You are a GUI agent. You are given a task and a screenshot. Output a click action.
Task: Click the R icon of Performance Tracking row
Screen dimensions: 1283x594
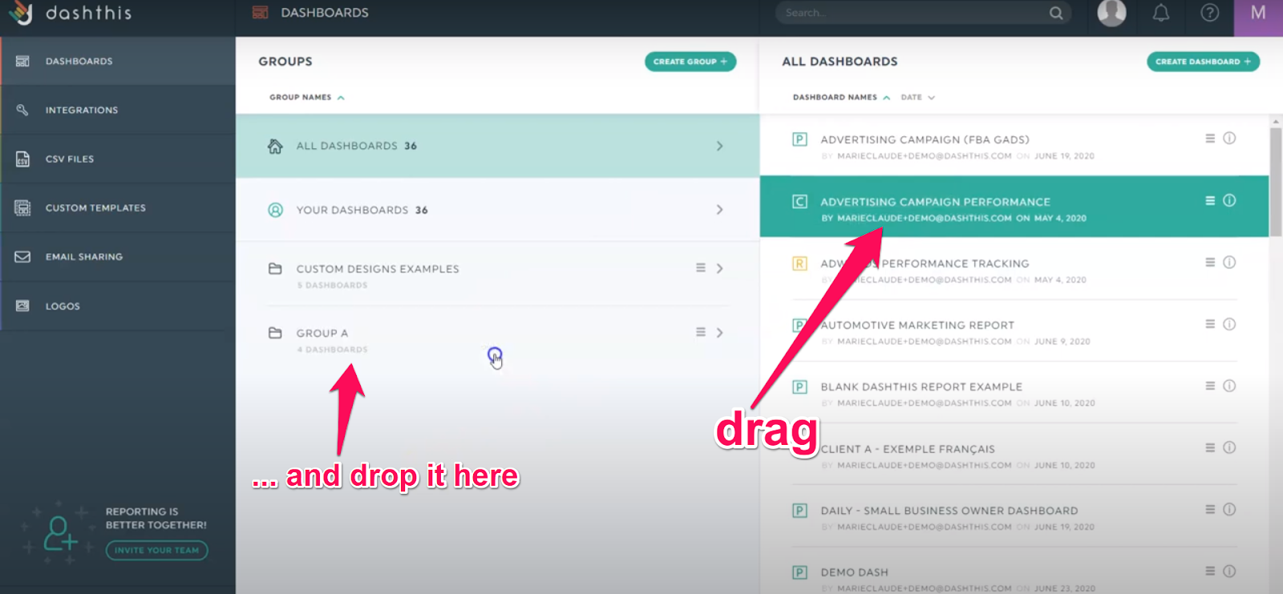(x=799, y=263)
